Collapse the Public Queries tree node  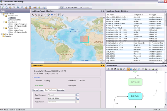click(x=2, y=14)
